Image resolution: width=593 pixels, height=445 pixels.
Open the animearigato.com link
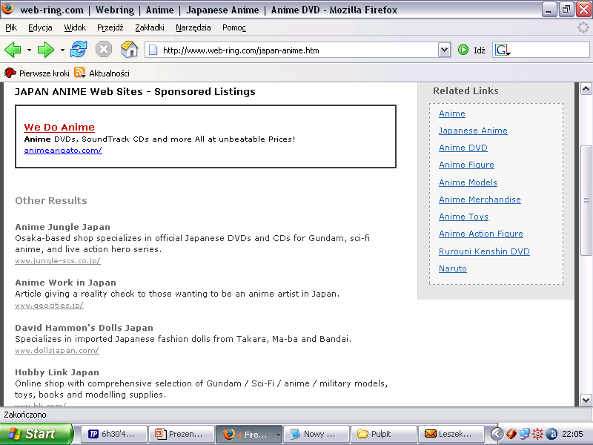pyautogui.click(x=63, y=151)
